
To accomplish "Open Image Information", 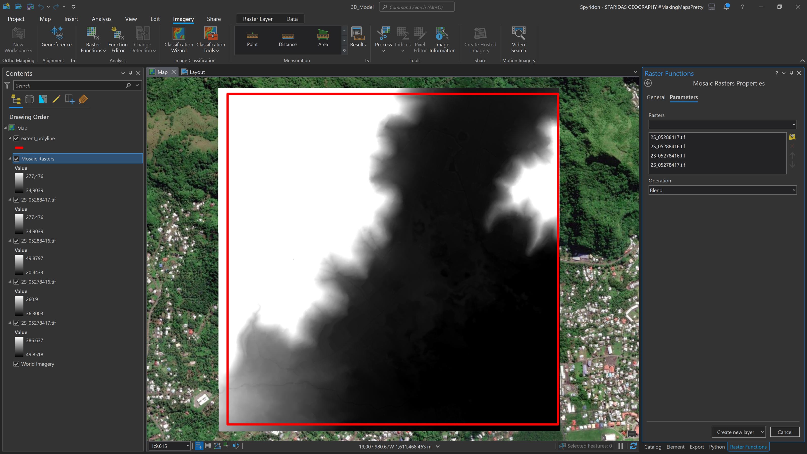I will pos(442,40).
